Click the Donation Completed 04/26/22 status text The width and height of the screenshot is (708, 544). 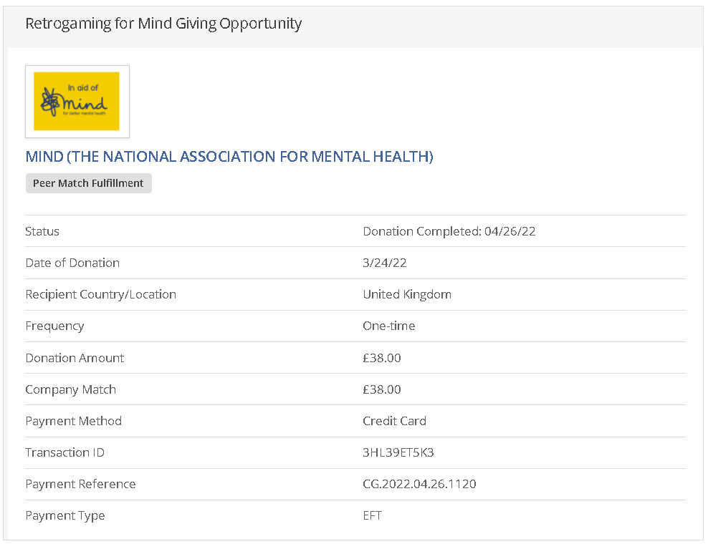[449, 231]
